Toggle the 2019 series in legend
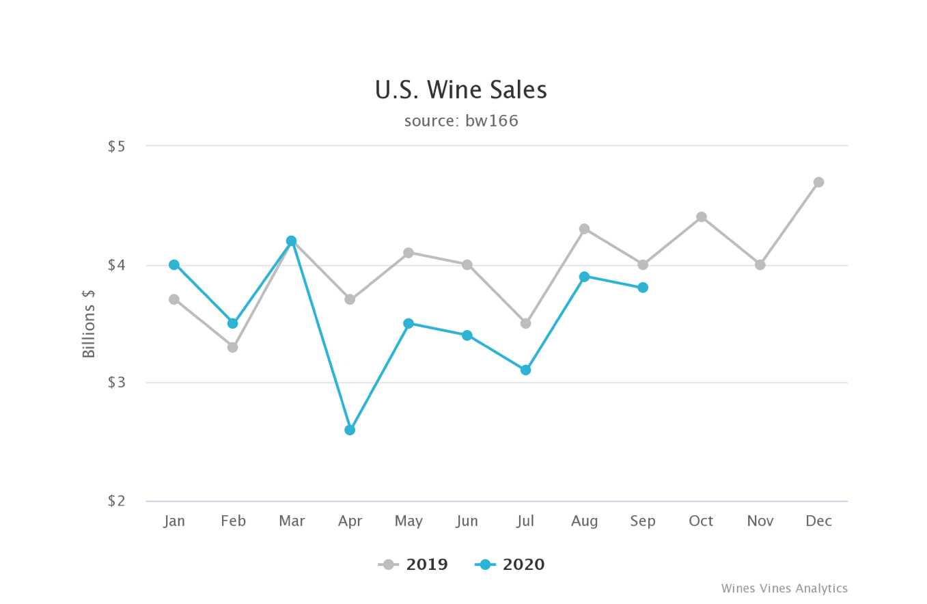This screenshot has height=604, width=927. (x=414, y=565)
